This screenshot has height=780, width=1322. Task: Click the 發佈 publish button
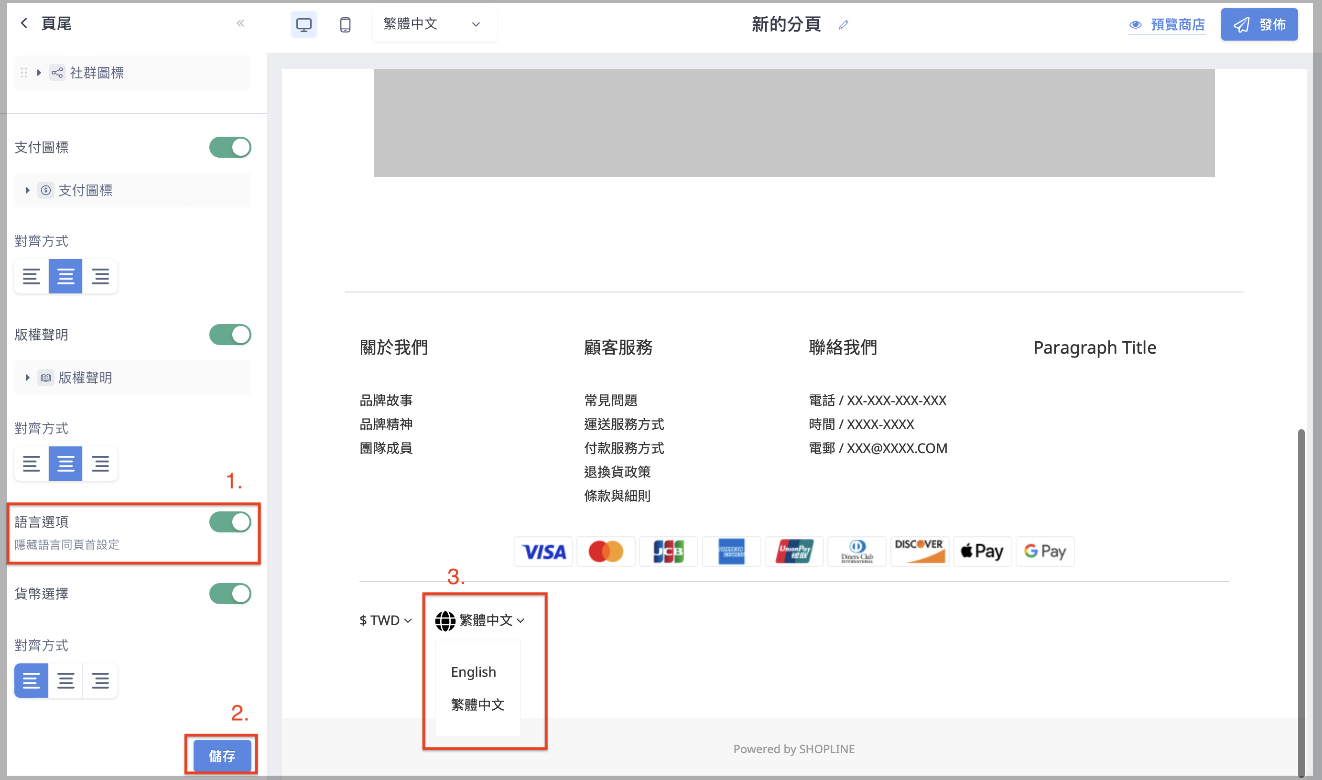tap(1259, 24)
